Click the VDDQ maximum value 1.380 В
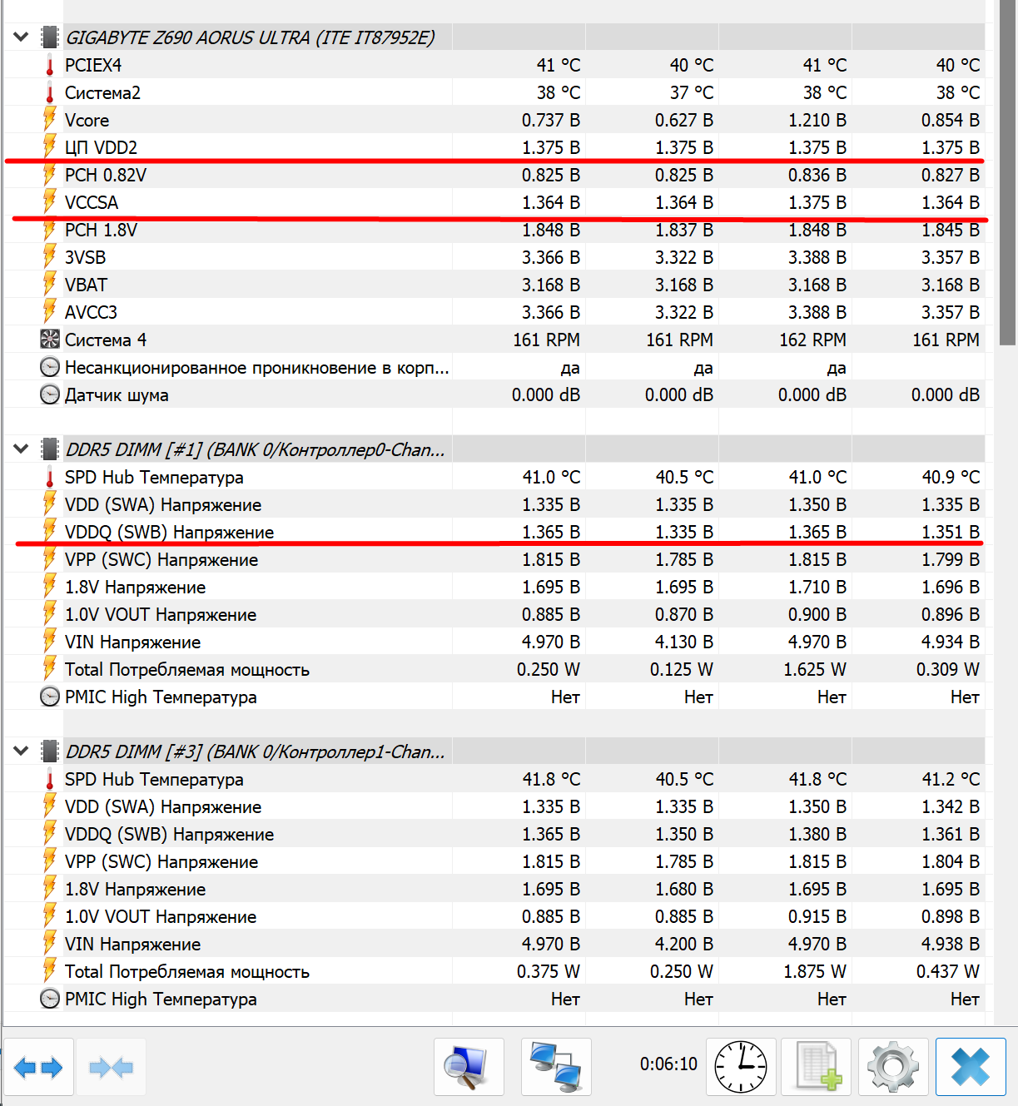Viewport: 1018px width, 1106px height. click(817, 834)
